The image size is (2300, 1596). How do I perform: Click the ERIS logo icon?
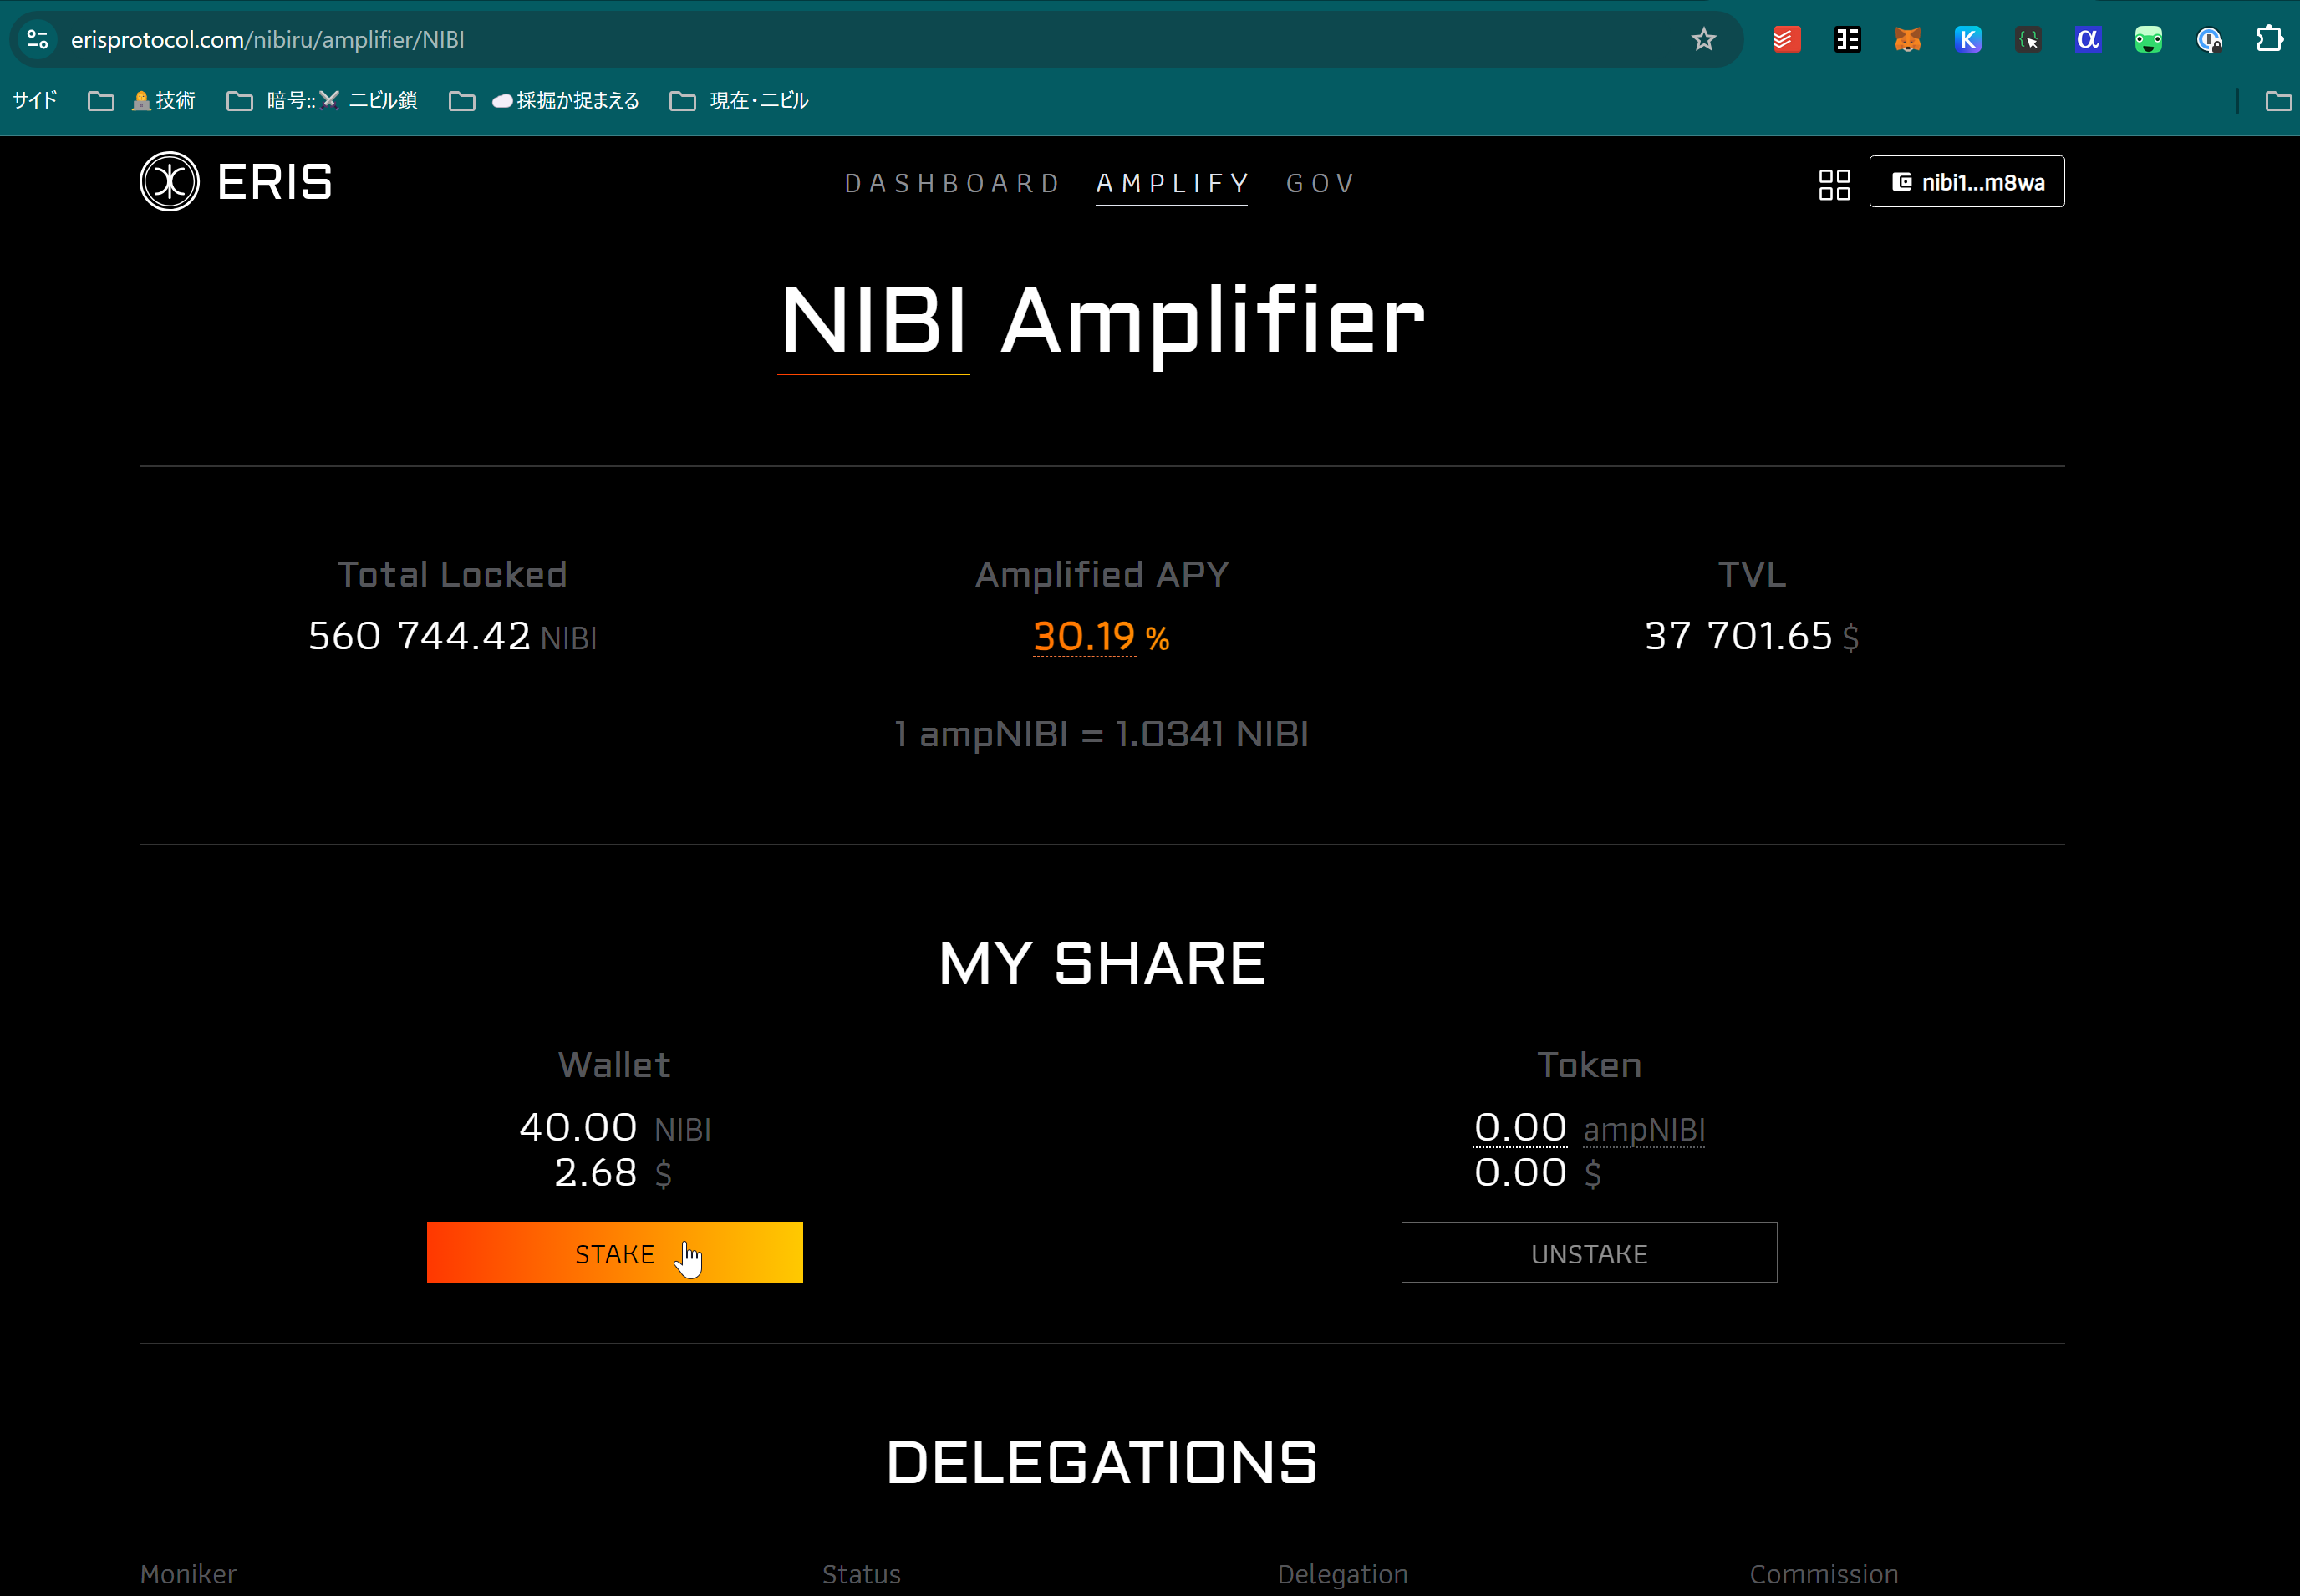[169, 181]
